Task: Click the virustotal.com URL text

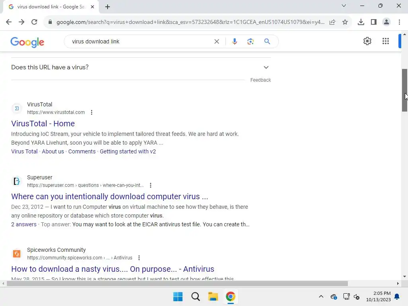Action: 56,112
